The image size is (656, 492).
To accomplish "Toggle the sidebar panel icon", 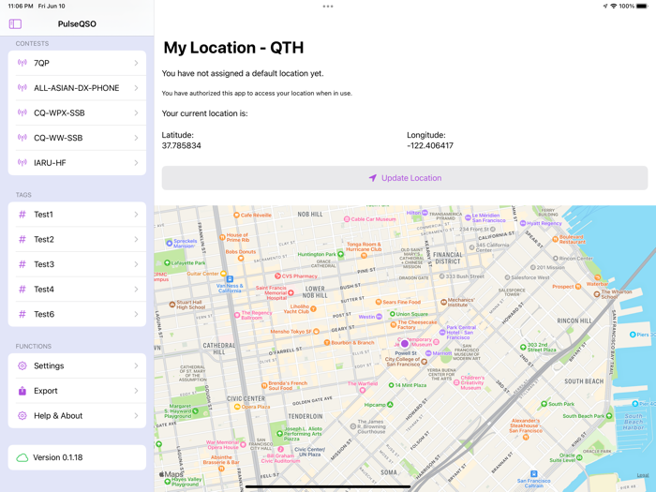I will pyautogui.click(x=15, y=23).
